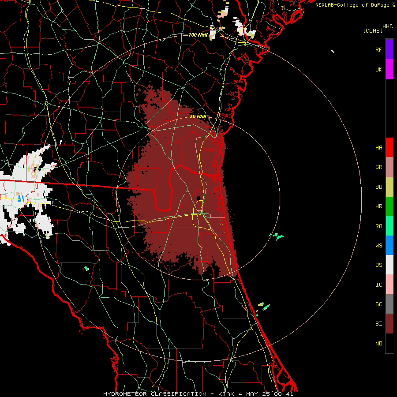Click the [CLAS] units label
The image size is (397, 397).
click(x=373, y=30)
